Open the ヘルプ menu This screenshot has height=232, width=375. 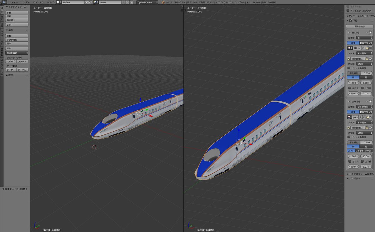[x=51, y=2]
